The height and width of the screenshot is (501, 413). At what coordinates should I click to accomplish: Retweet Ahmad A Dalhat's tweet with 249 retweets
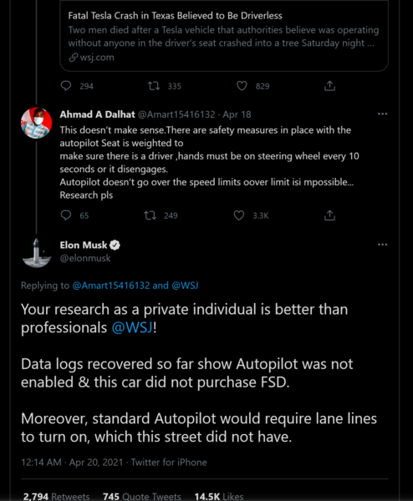tap(150, 215)
